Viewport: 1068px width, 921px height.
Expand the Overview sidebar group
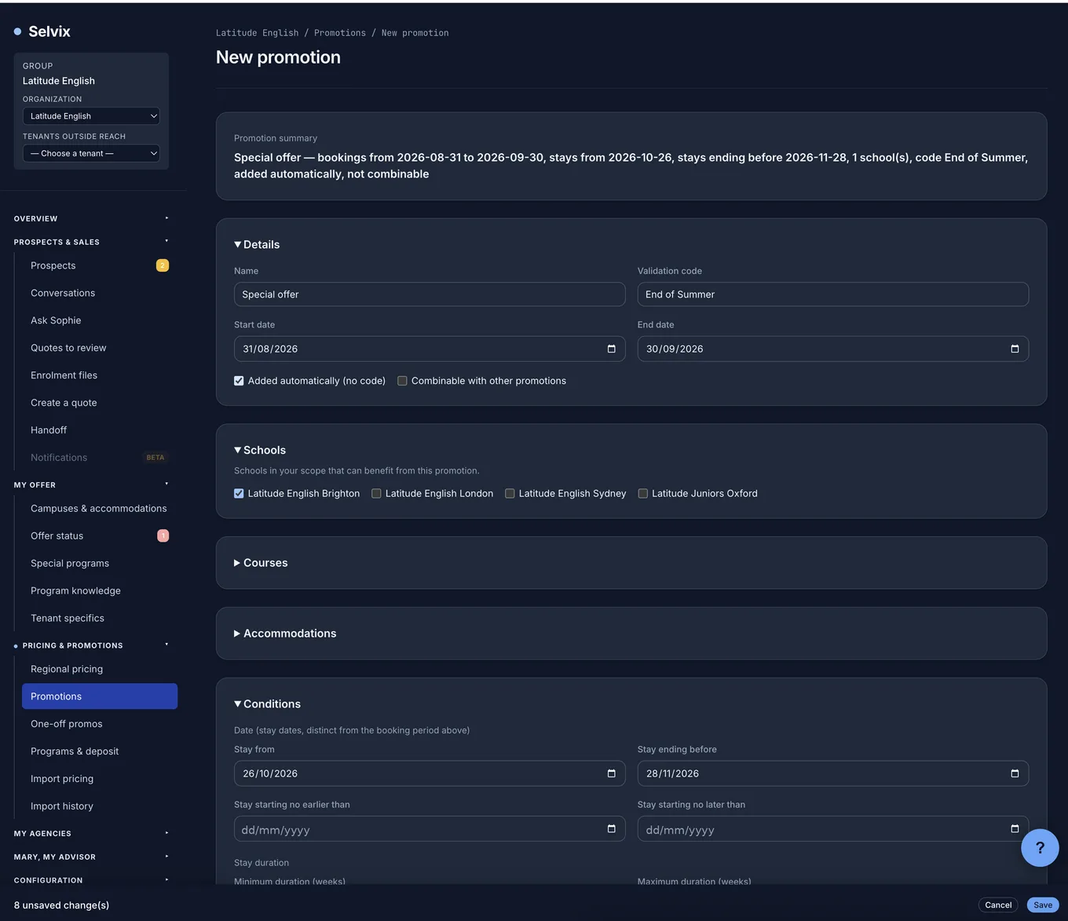coord(91,218)
